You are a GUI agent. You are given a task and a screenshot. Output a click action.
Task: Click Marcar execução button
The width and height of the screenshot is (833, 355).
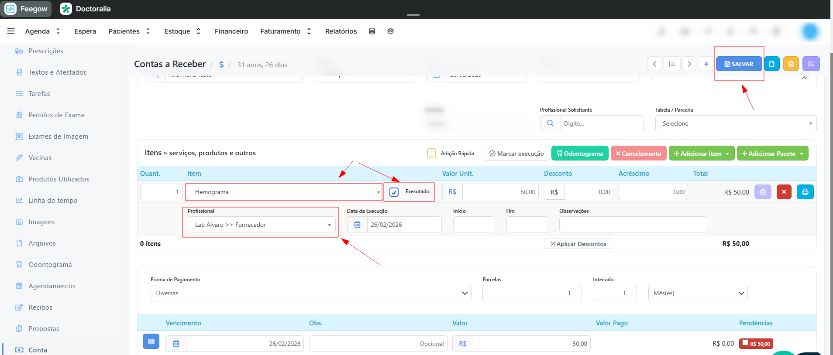(x=516, y=154)
